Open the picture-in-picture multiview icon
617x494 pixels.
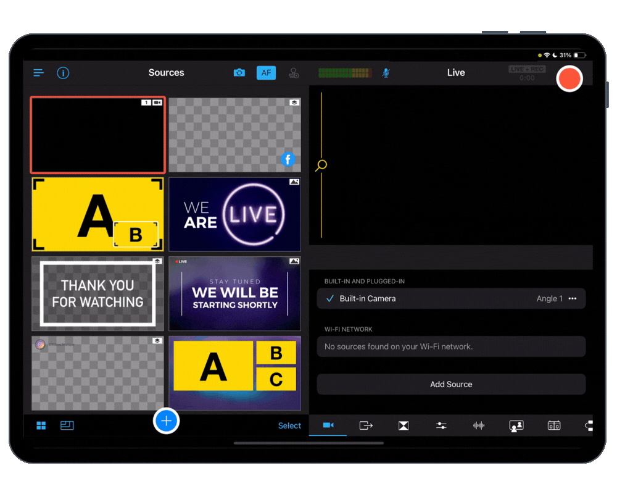(x=516, y=425)
